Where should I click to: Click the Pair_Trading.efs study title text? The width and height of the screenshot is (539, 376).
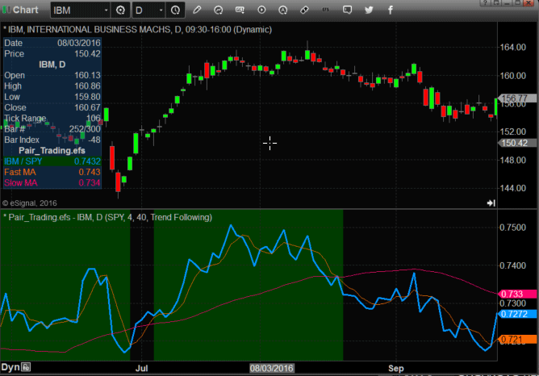[x=107, y=217]
